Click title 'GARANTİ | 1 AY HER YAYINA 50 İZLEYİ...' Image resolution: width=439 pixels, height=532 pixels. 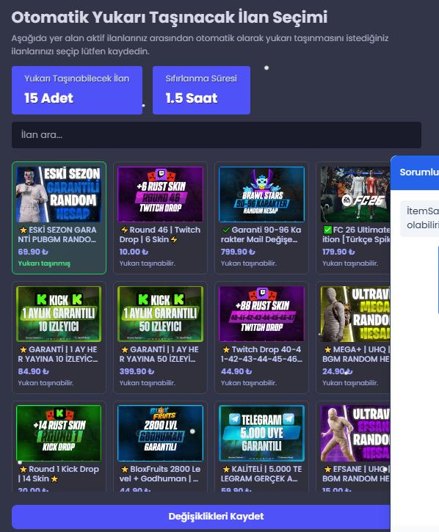pos(159,354)
